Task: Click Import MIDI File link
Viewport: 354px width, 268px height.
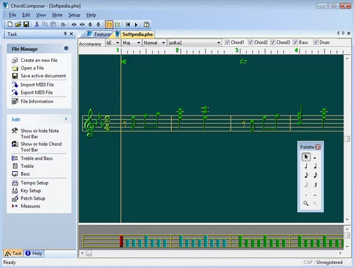Action: (37, 85)
